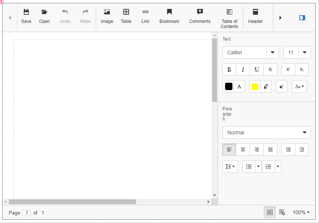Apply bullet list
This screenshot has width=319, height=223.
click(249, 167)
